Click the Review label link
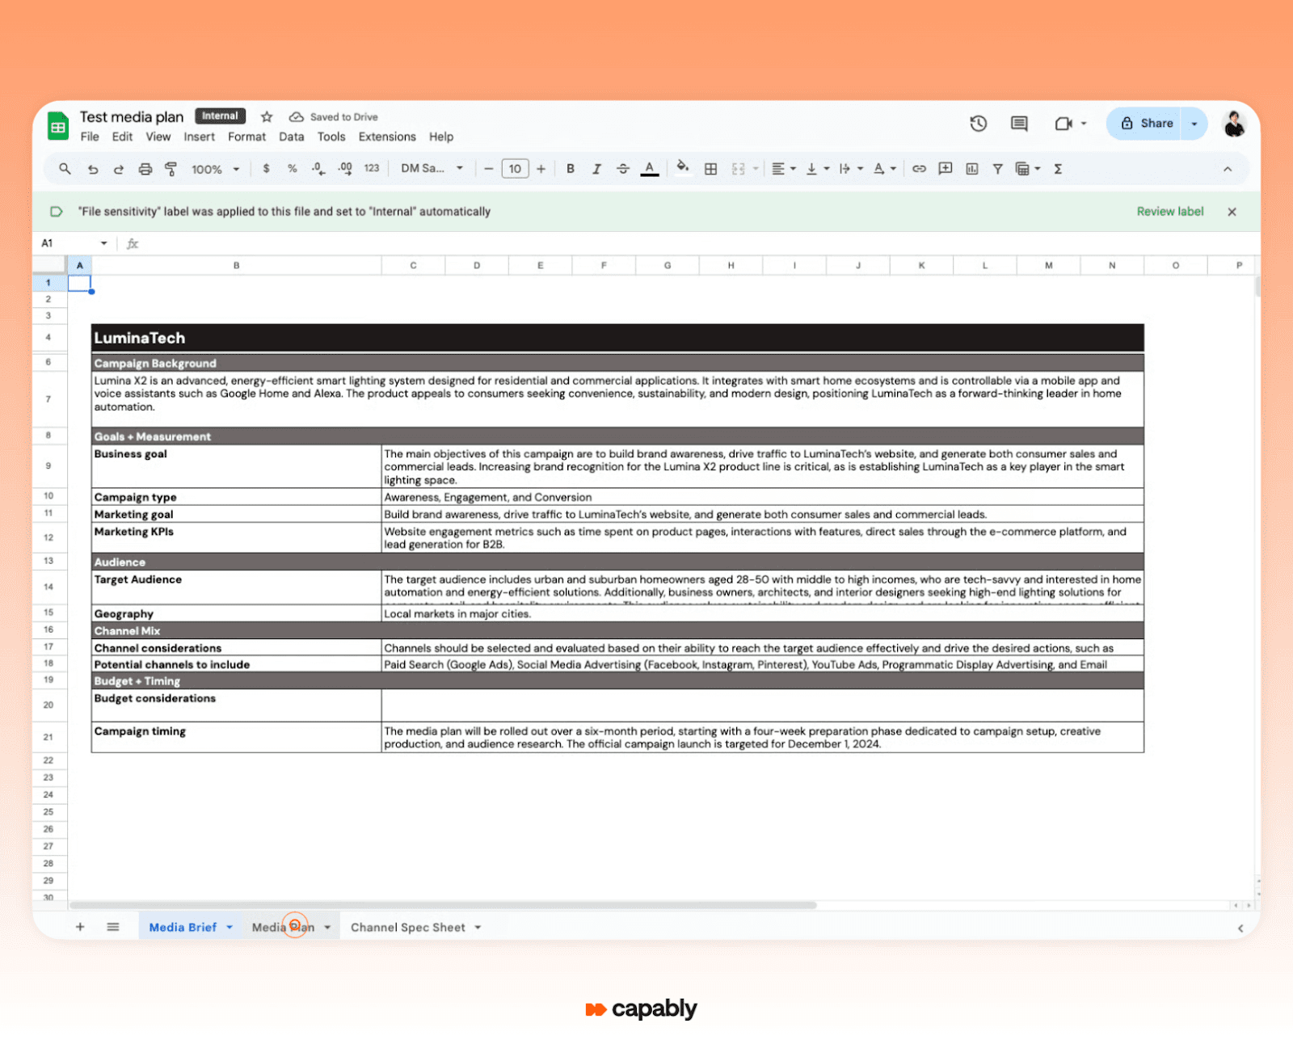This screenshot has height=1040, width=1293. (x=1169, y=212)
